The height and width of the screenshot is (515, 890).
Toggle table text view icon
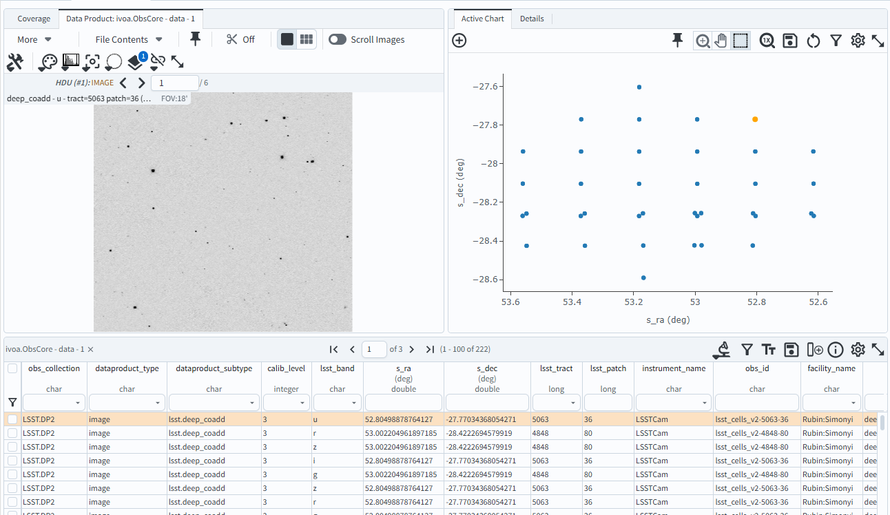click(x=769, y=350)
